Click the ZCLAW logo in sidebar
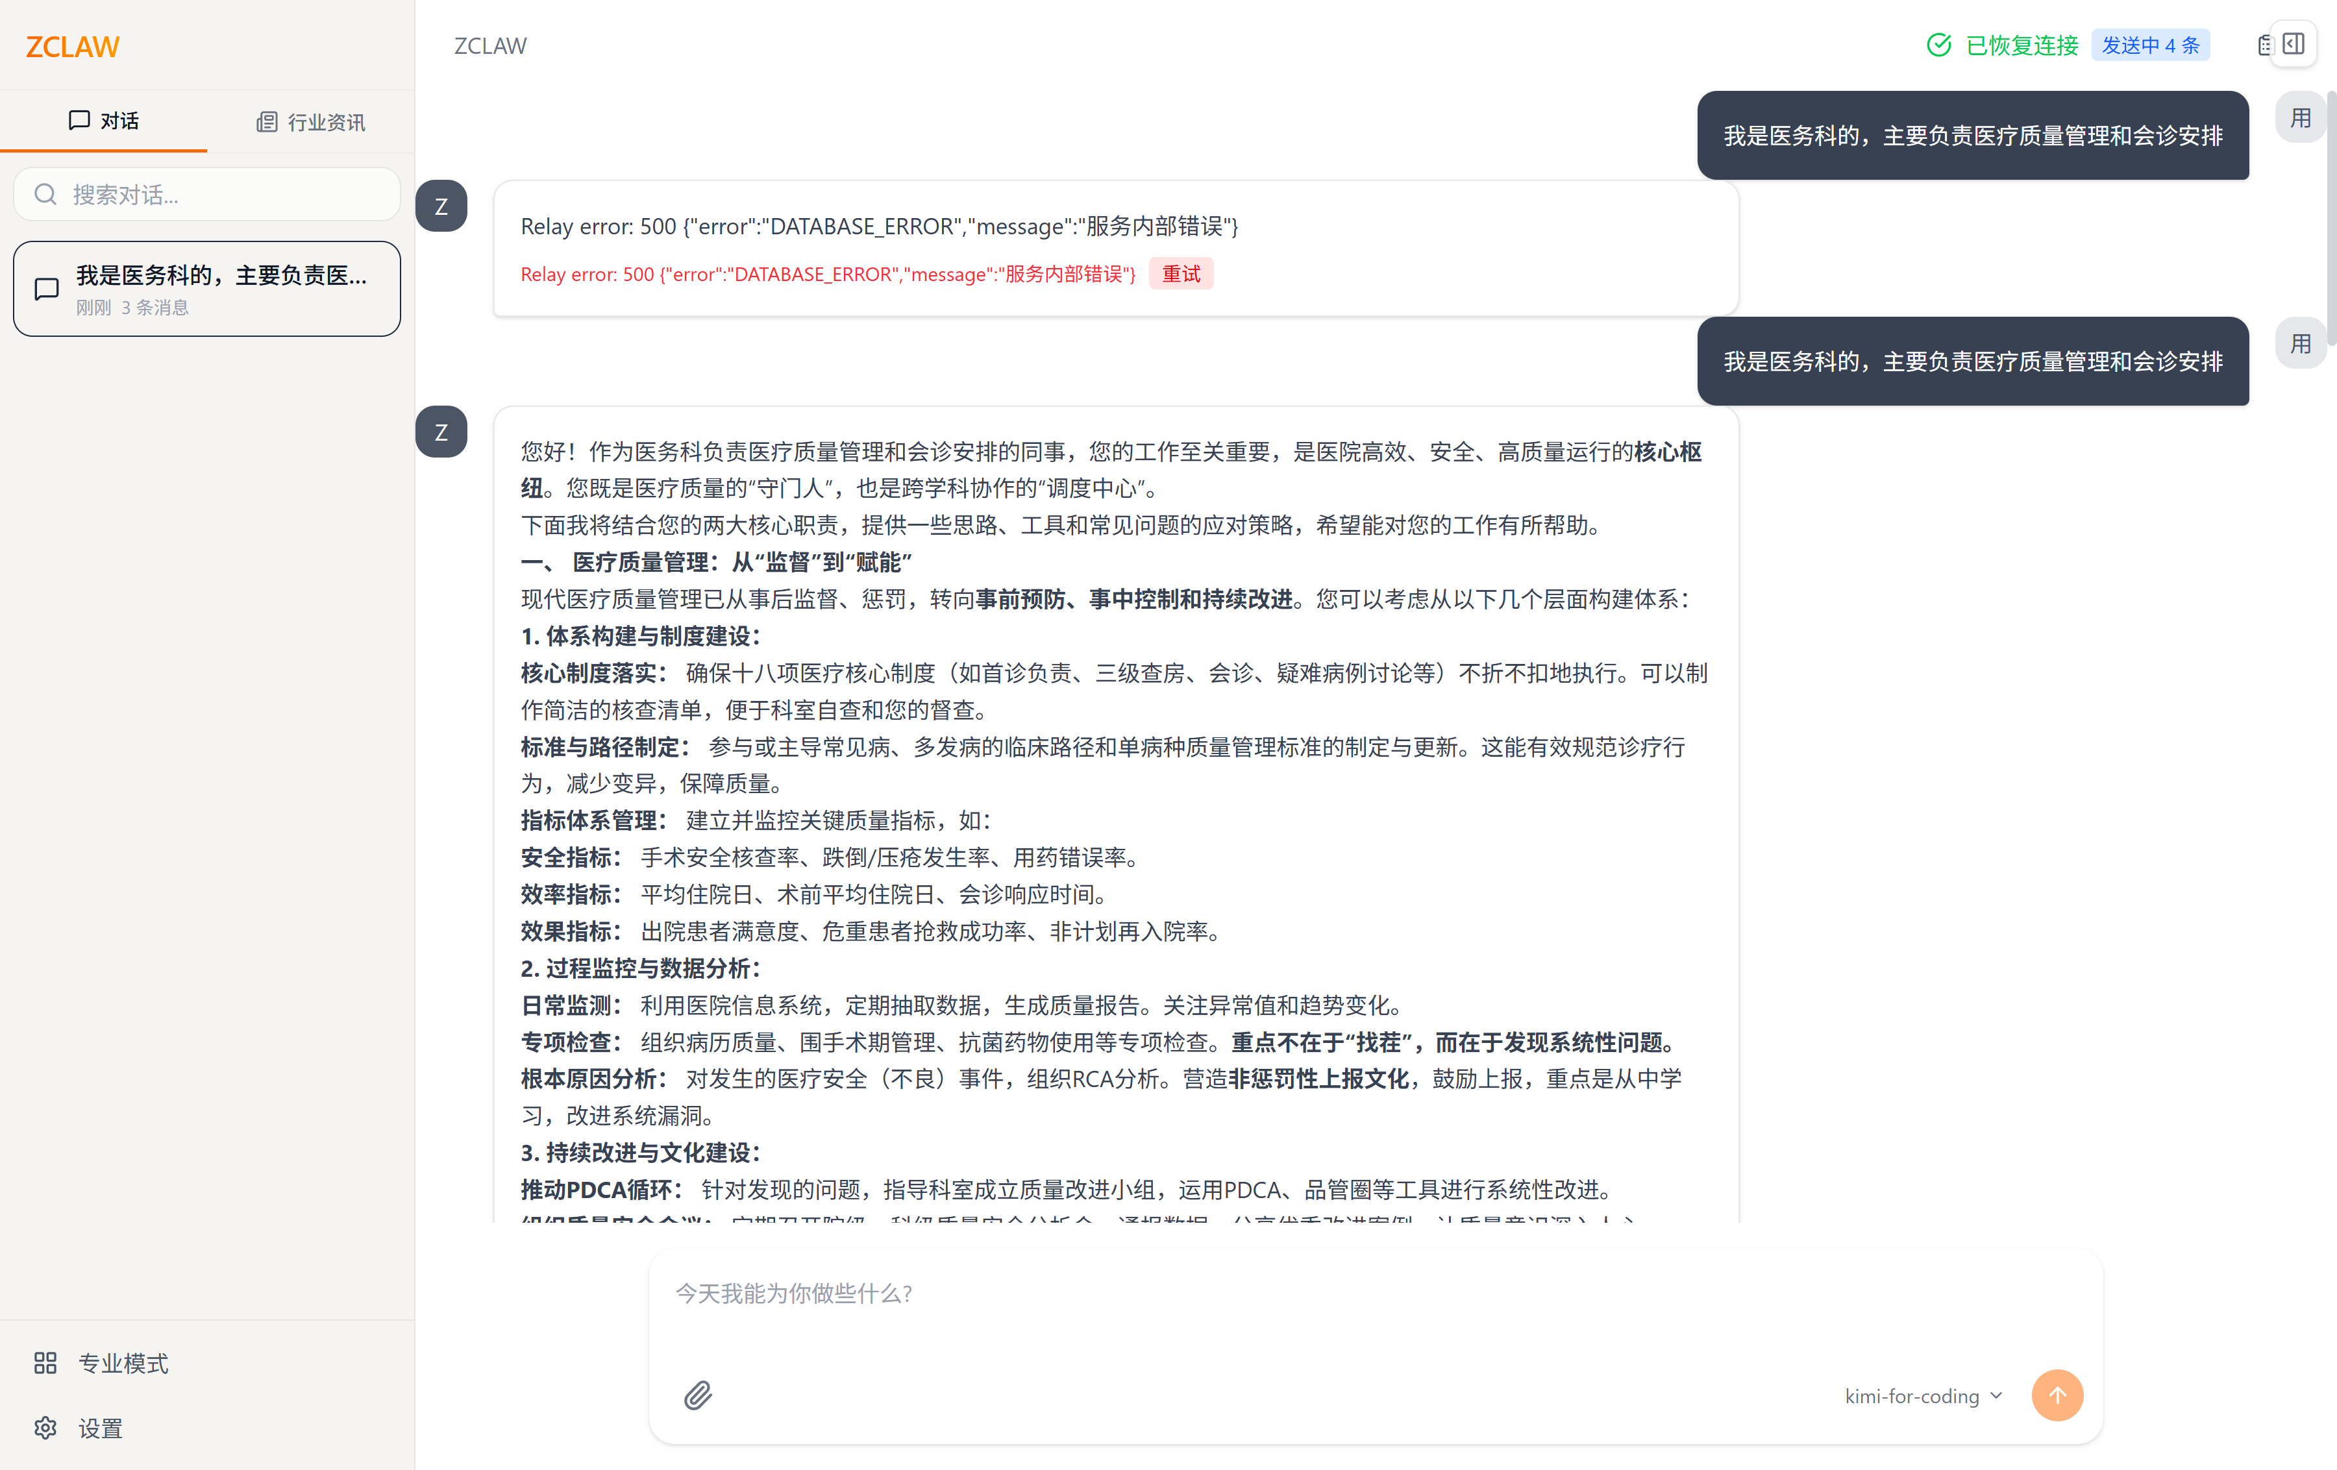Screen dimensions: 2337x1470 [73, 47]
